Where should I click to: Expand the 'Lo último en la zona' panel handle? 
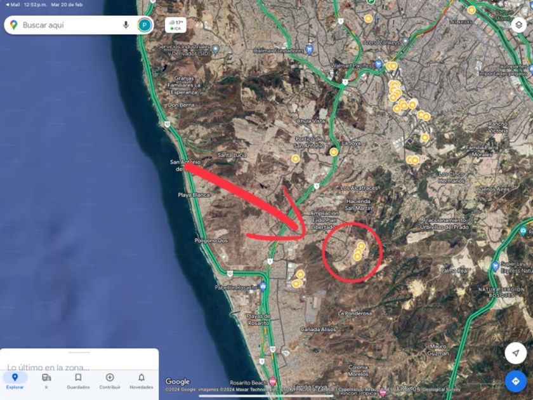[x=79, y=352]
